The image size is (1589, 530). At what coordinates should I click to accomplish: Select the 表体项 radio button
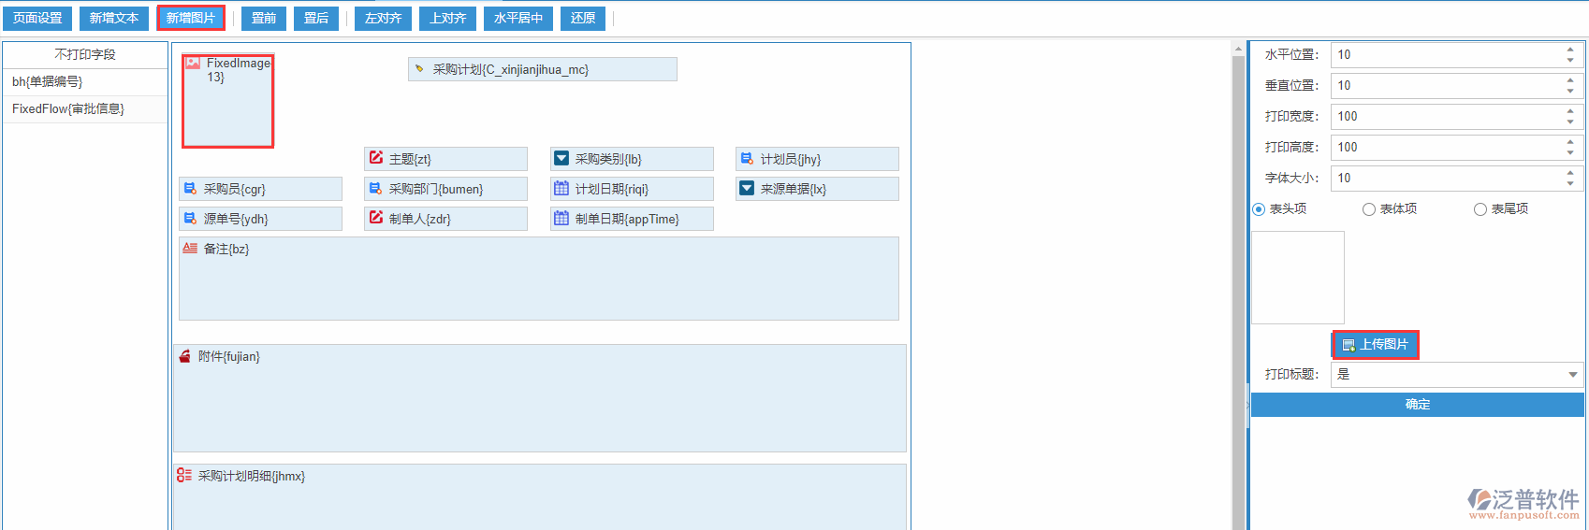pyautogui.click(x=1369, y=209)
